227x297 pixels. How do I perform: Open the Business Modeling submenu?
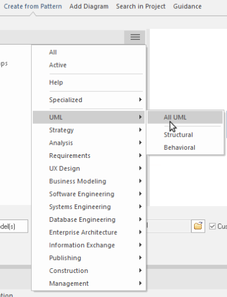click(x=89, y=181)
